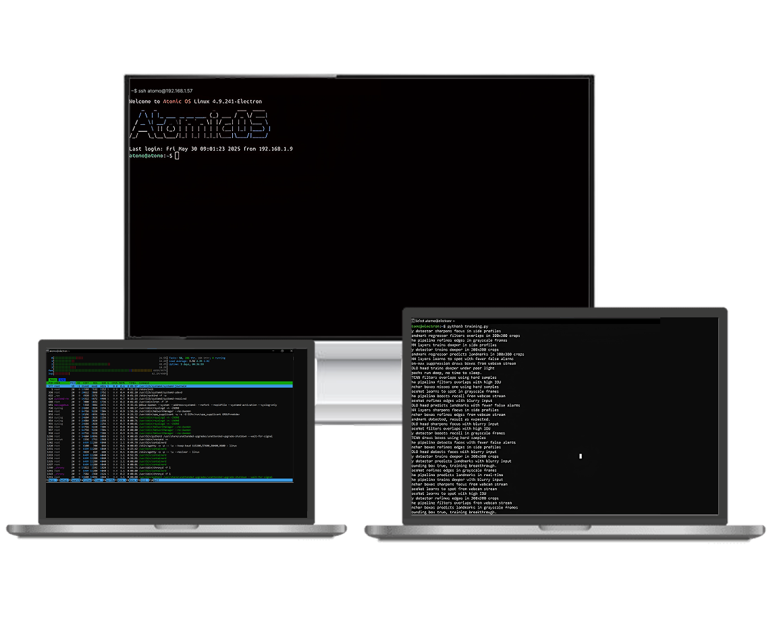
Task: Select the /sbin/rpcbind -f -w process row
Action: pos(169,396)
